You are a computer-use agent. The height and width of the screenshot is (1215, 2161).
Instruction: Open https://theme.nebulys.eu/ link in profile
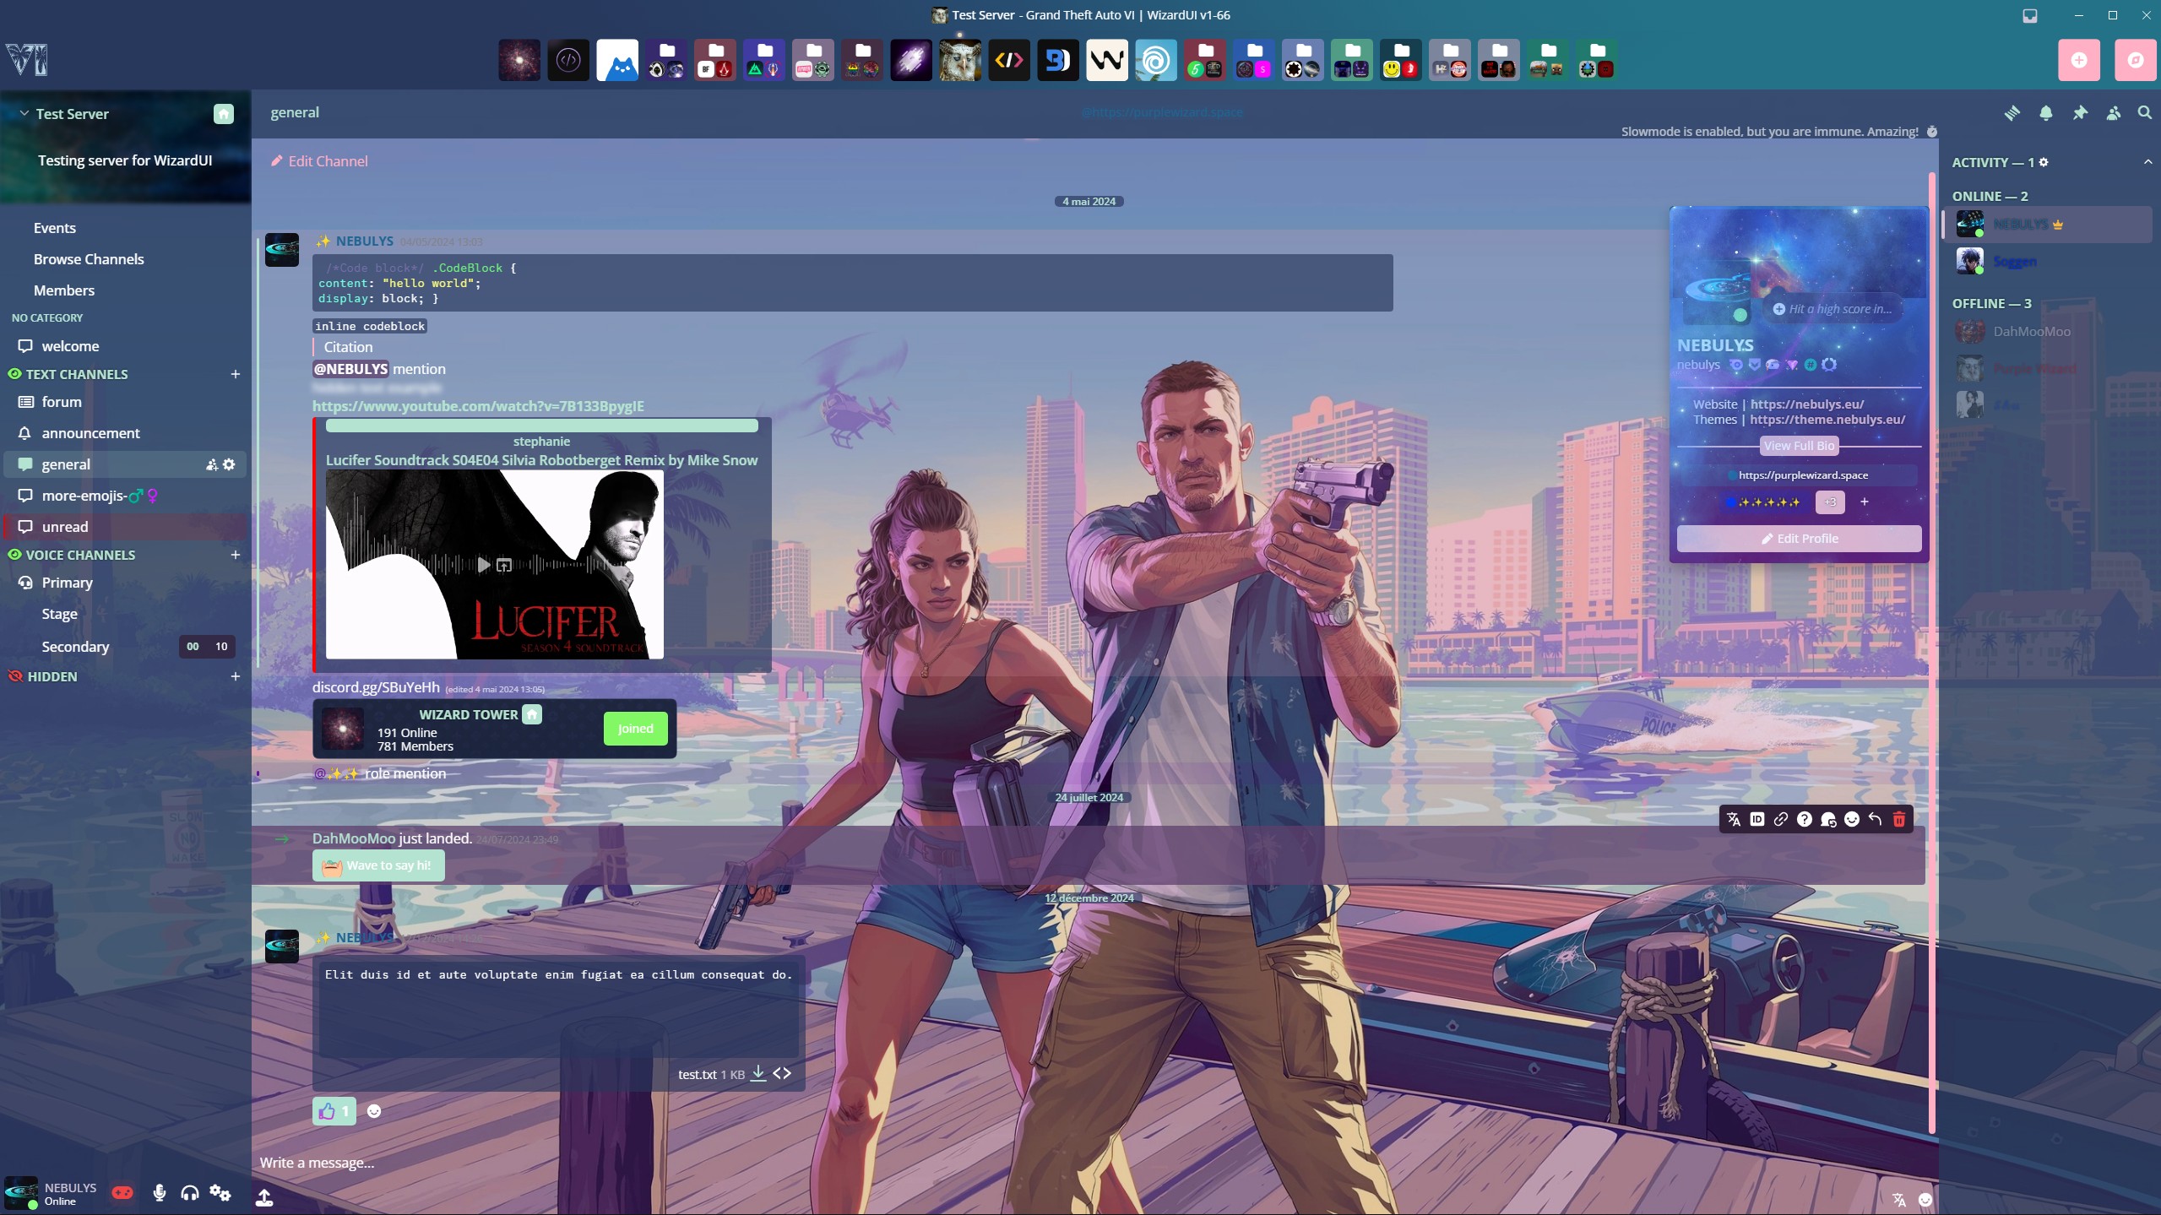pyautogui.click(x=1827, y=420)
